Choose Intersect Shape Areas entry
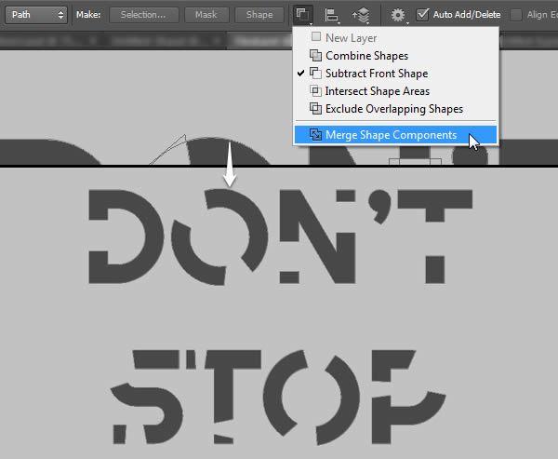Viewport: 558px width, 459px height. point(396,91)
